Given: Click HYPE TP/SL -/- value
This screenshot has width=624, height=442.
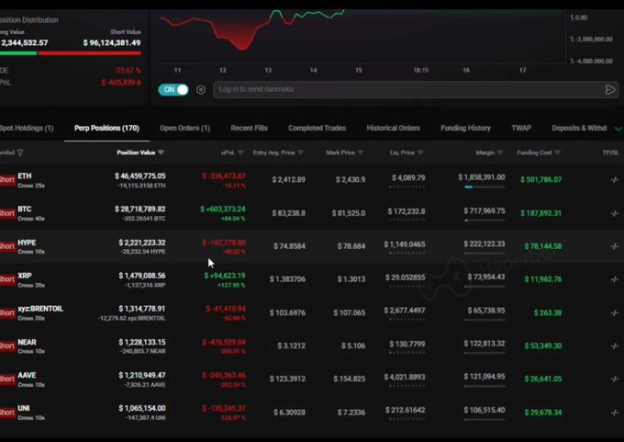Looking at the screenshot, I should [615, 246].
